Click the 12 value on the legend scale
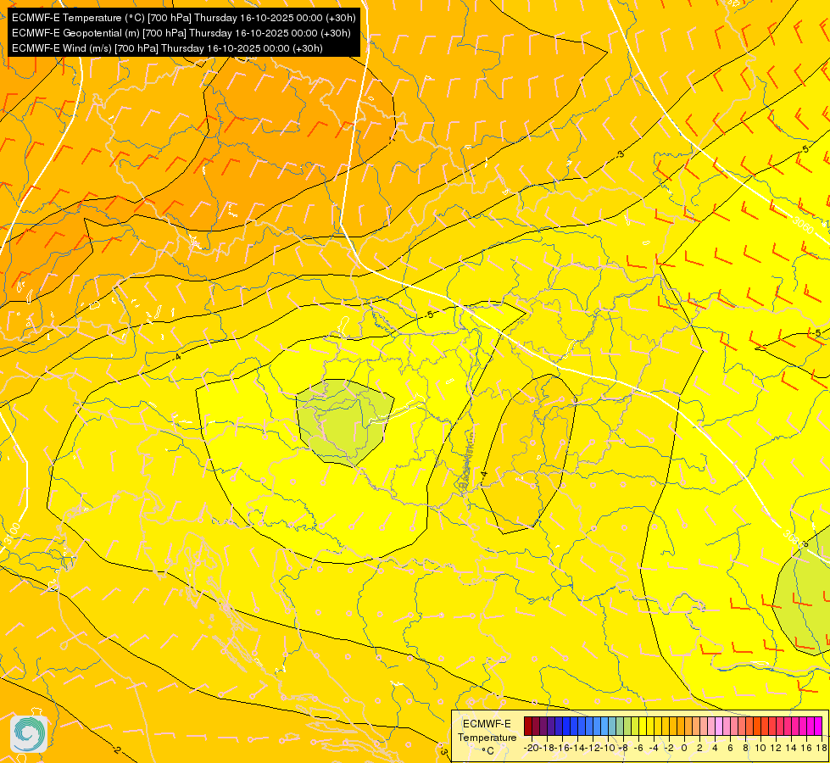This screenshot has width=830, height=763. (x=776, y=749)
